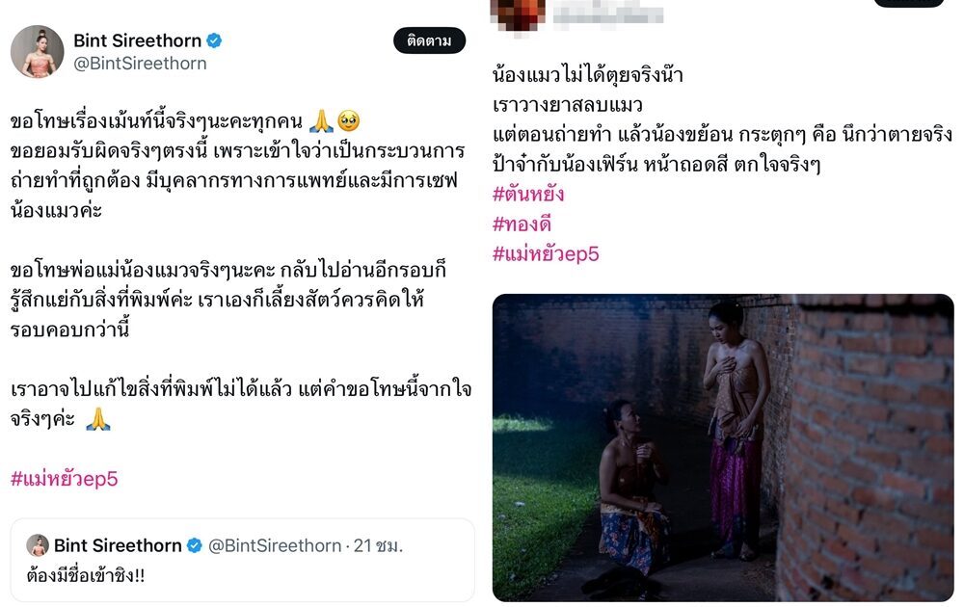Click the praying emoji after จริงๆค่ะ
Screen dimensions: 964x607
(x=97, y=419)
